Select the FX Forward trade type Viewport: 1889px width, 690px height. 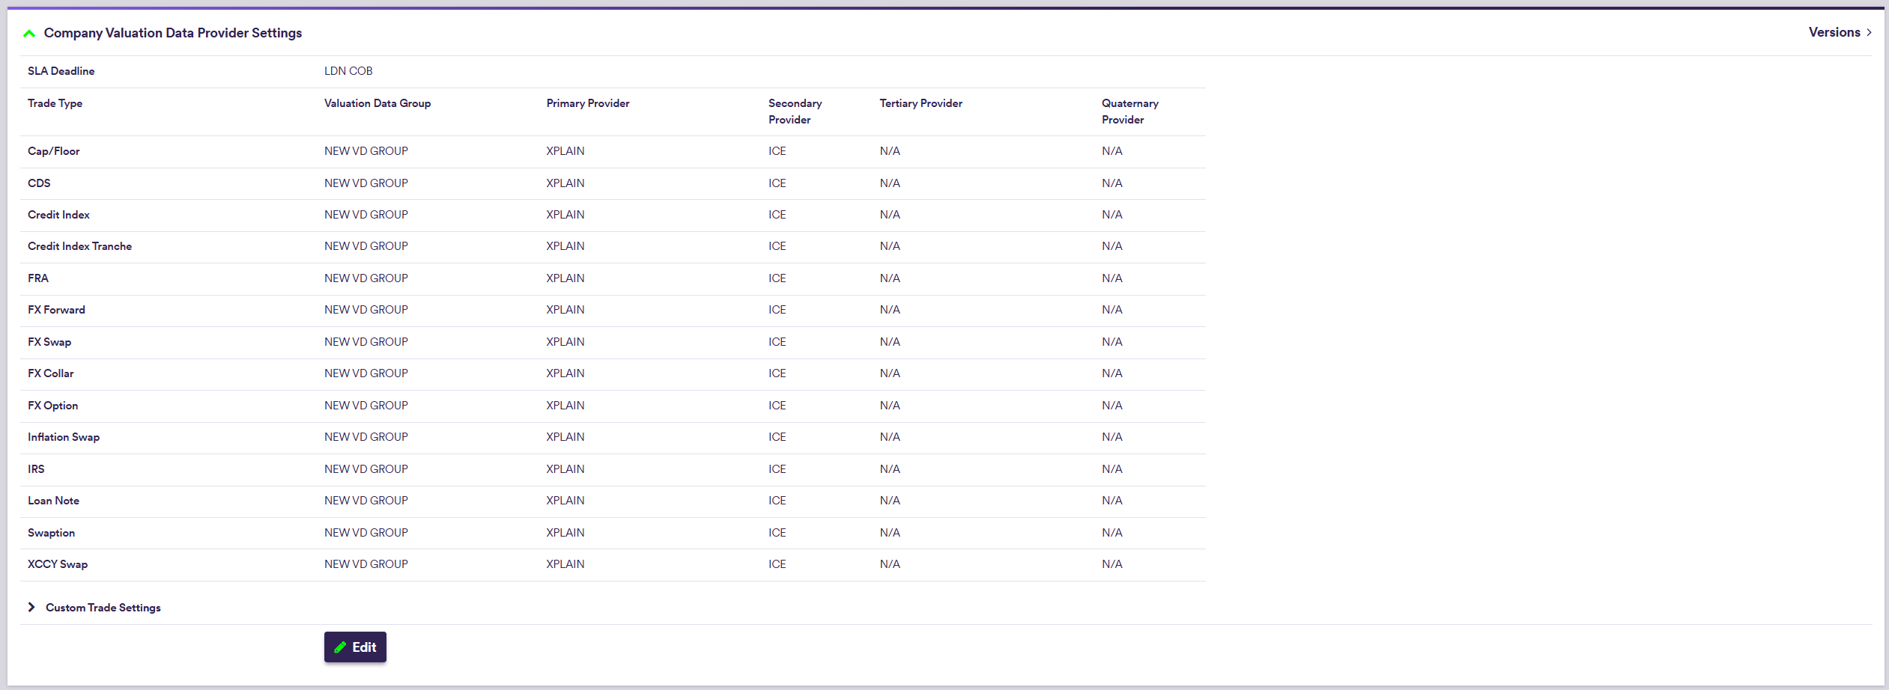pos(56,310)
